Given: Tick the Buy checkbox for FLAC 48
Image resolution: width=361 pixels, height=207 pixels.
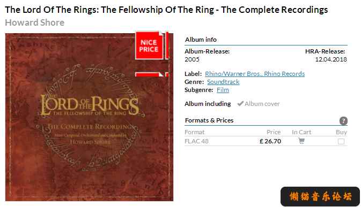Looking at the screenshot, I should (x=341, y=141).
